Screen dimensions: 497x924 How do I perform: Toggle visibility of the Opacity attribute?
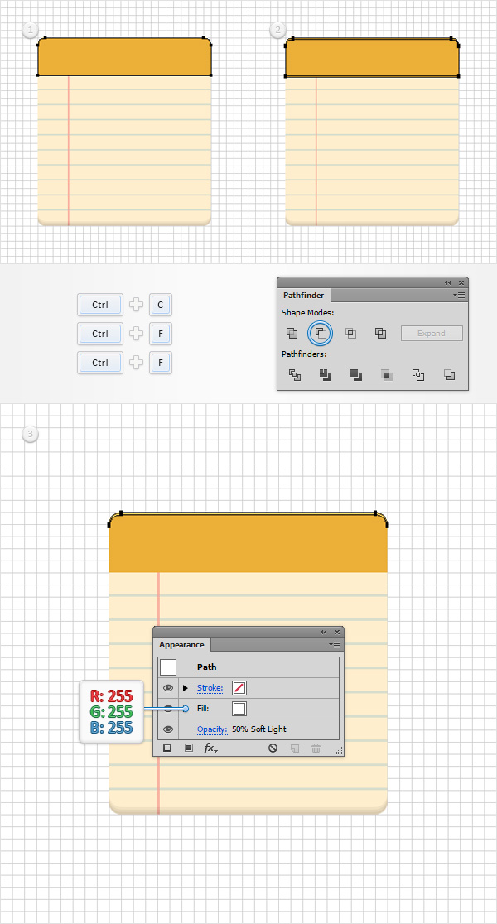pos(168,729)
